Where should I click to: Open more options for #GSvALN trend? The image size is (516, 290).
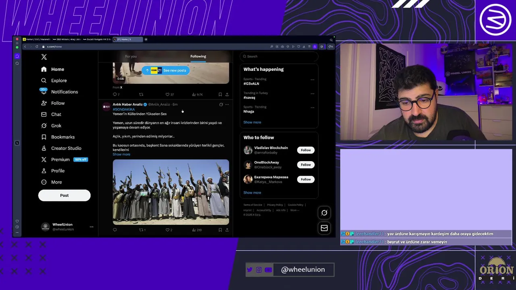click(312, 80)
